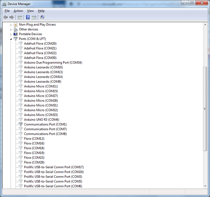This screenshot has width=210, height=197.
Task: Select Flora (COM18)
Action: [x=34, y=148]
